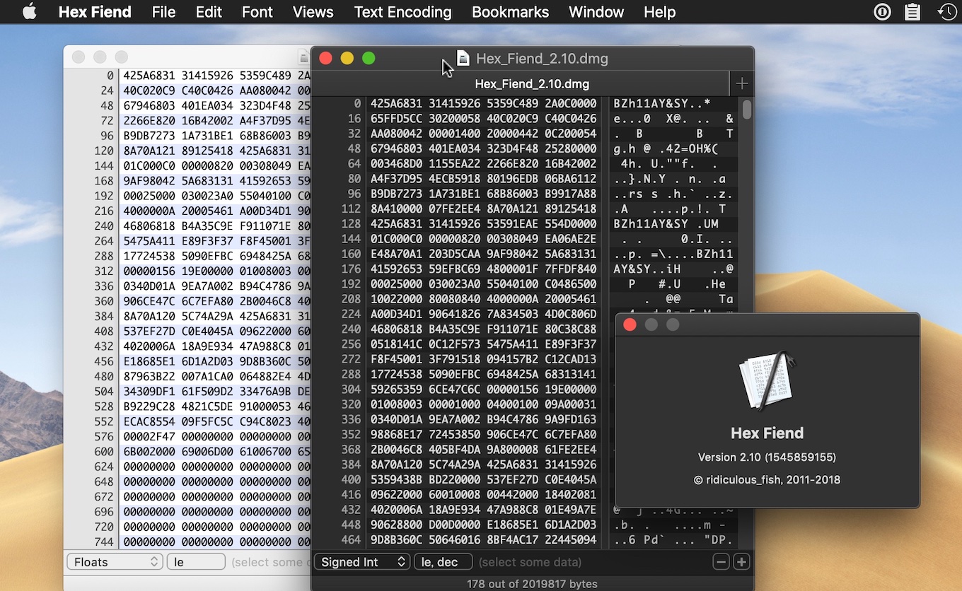The width and height of the screenshot is (962, 591).
Task: Open the Window menu
Action: click(x=596, y=12)
